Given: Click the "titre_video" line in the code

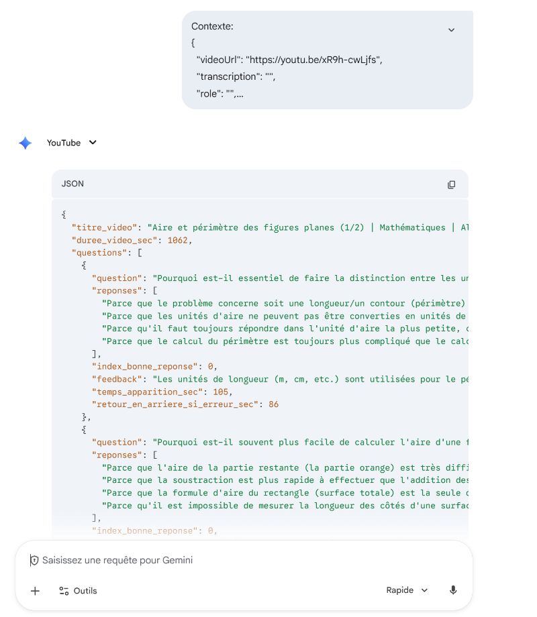Looking at the screenshot, I should click(268, 227).
